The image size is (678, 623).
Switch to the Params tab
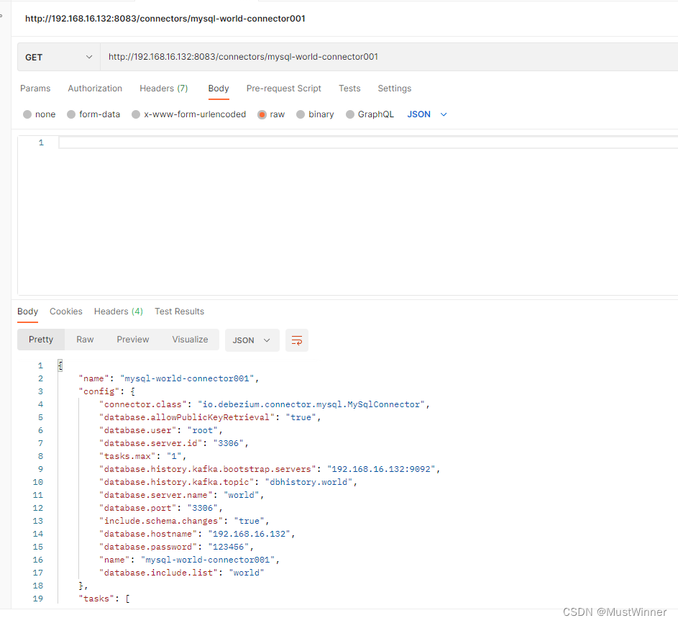[35, 88]
